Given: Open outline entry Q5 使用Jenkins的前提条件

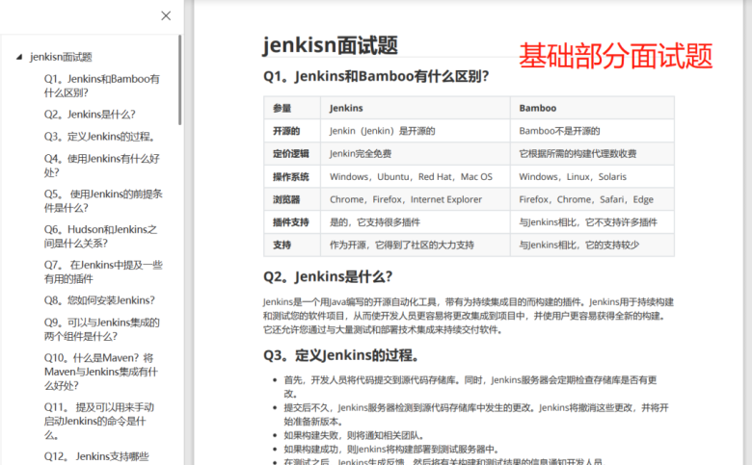Looking at the screenshot, I should pyautogui.click(x=103, y=200).
